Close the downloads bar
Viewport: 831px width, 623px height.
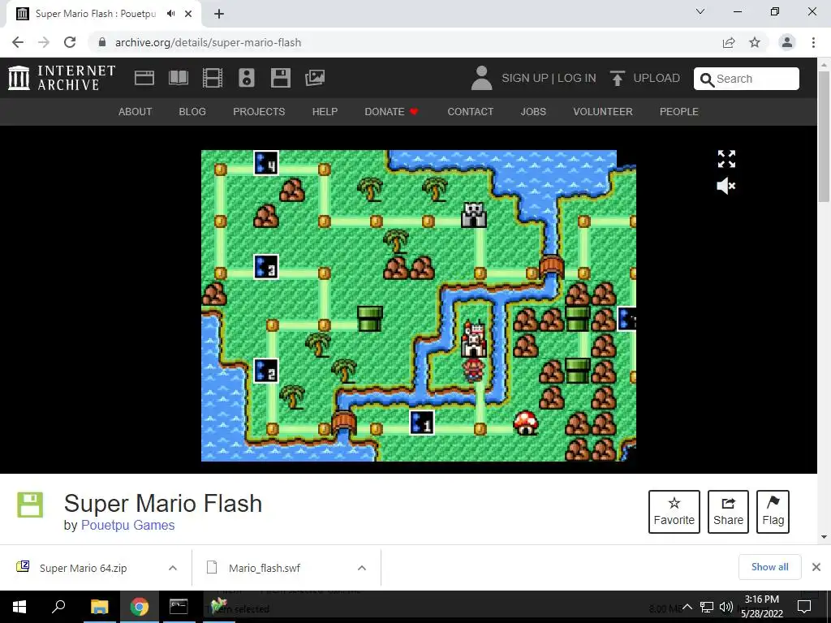(816, 567)
